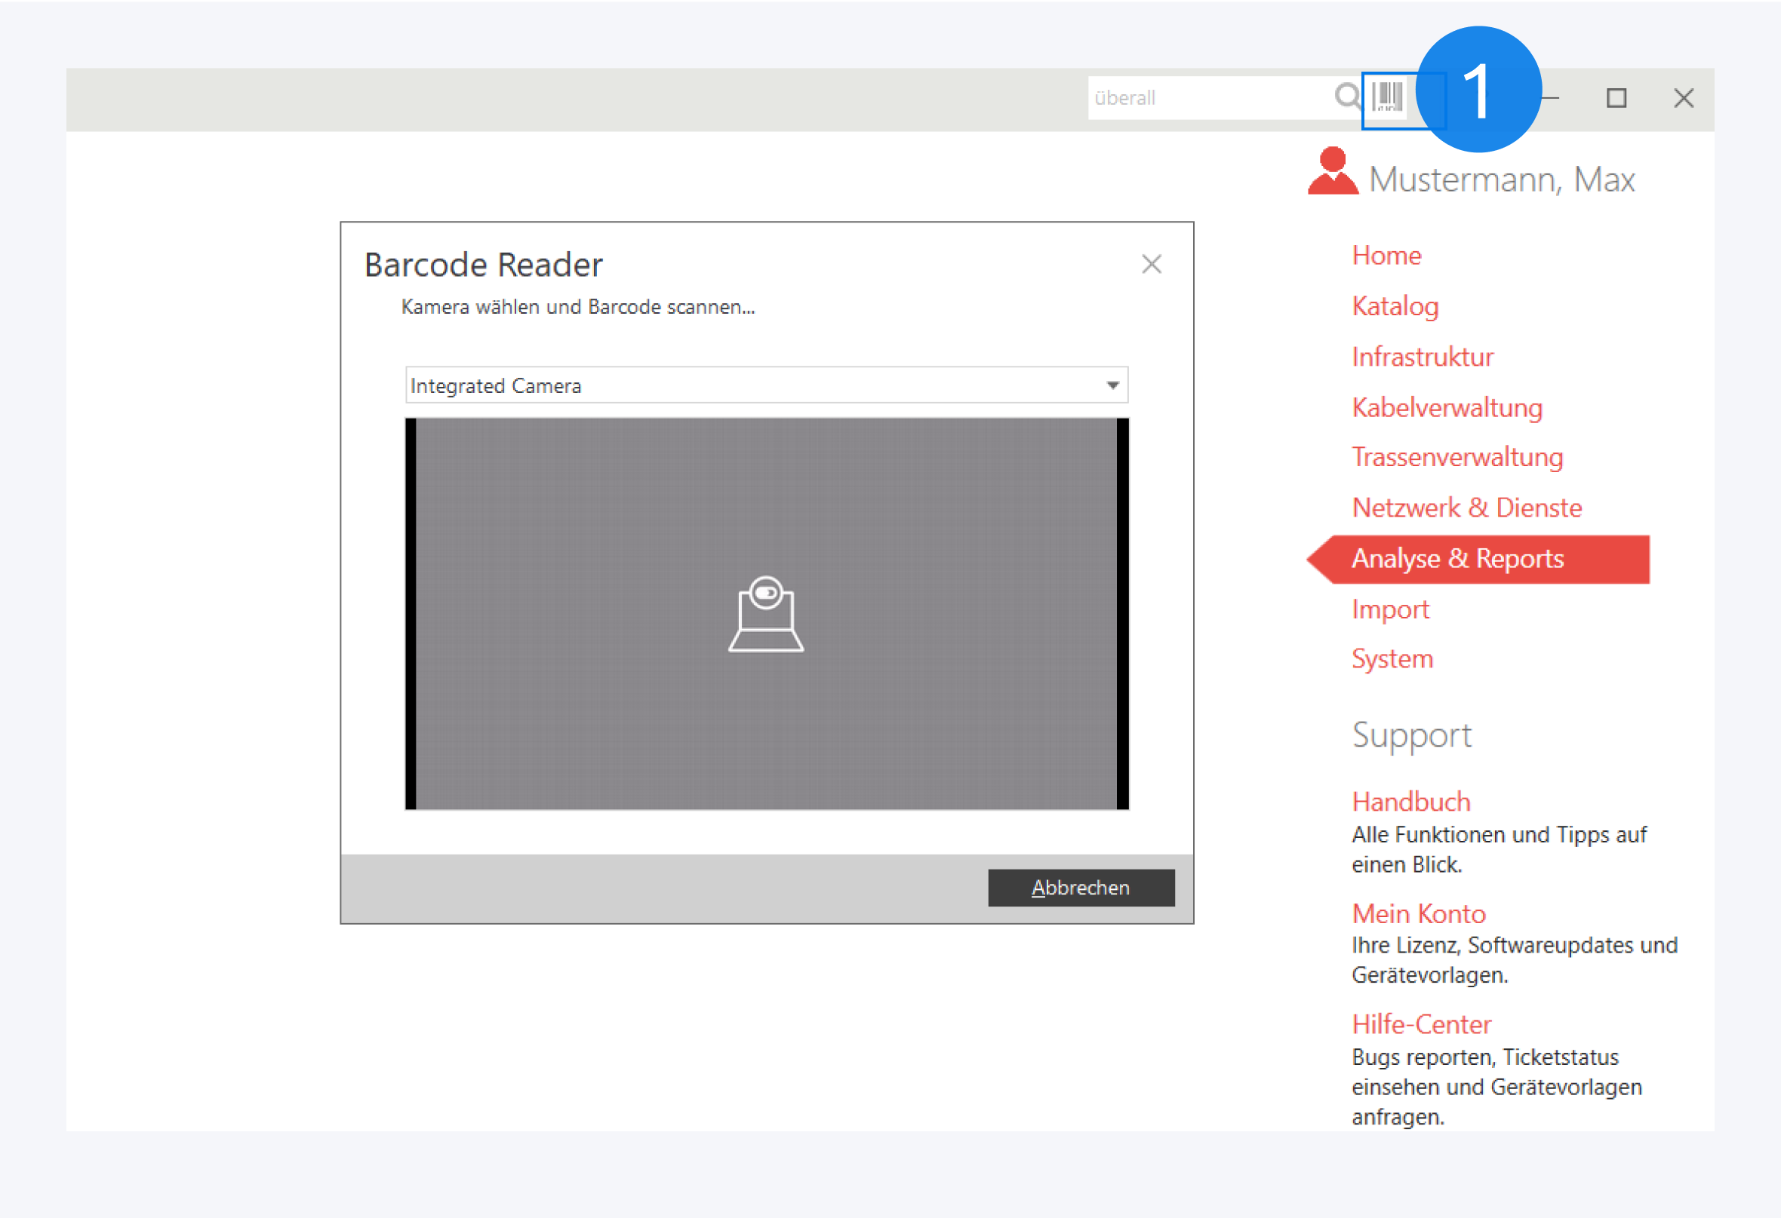Open the Handbuch support link

click(x=1411, y=802)
